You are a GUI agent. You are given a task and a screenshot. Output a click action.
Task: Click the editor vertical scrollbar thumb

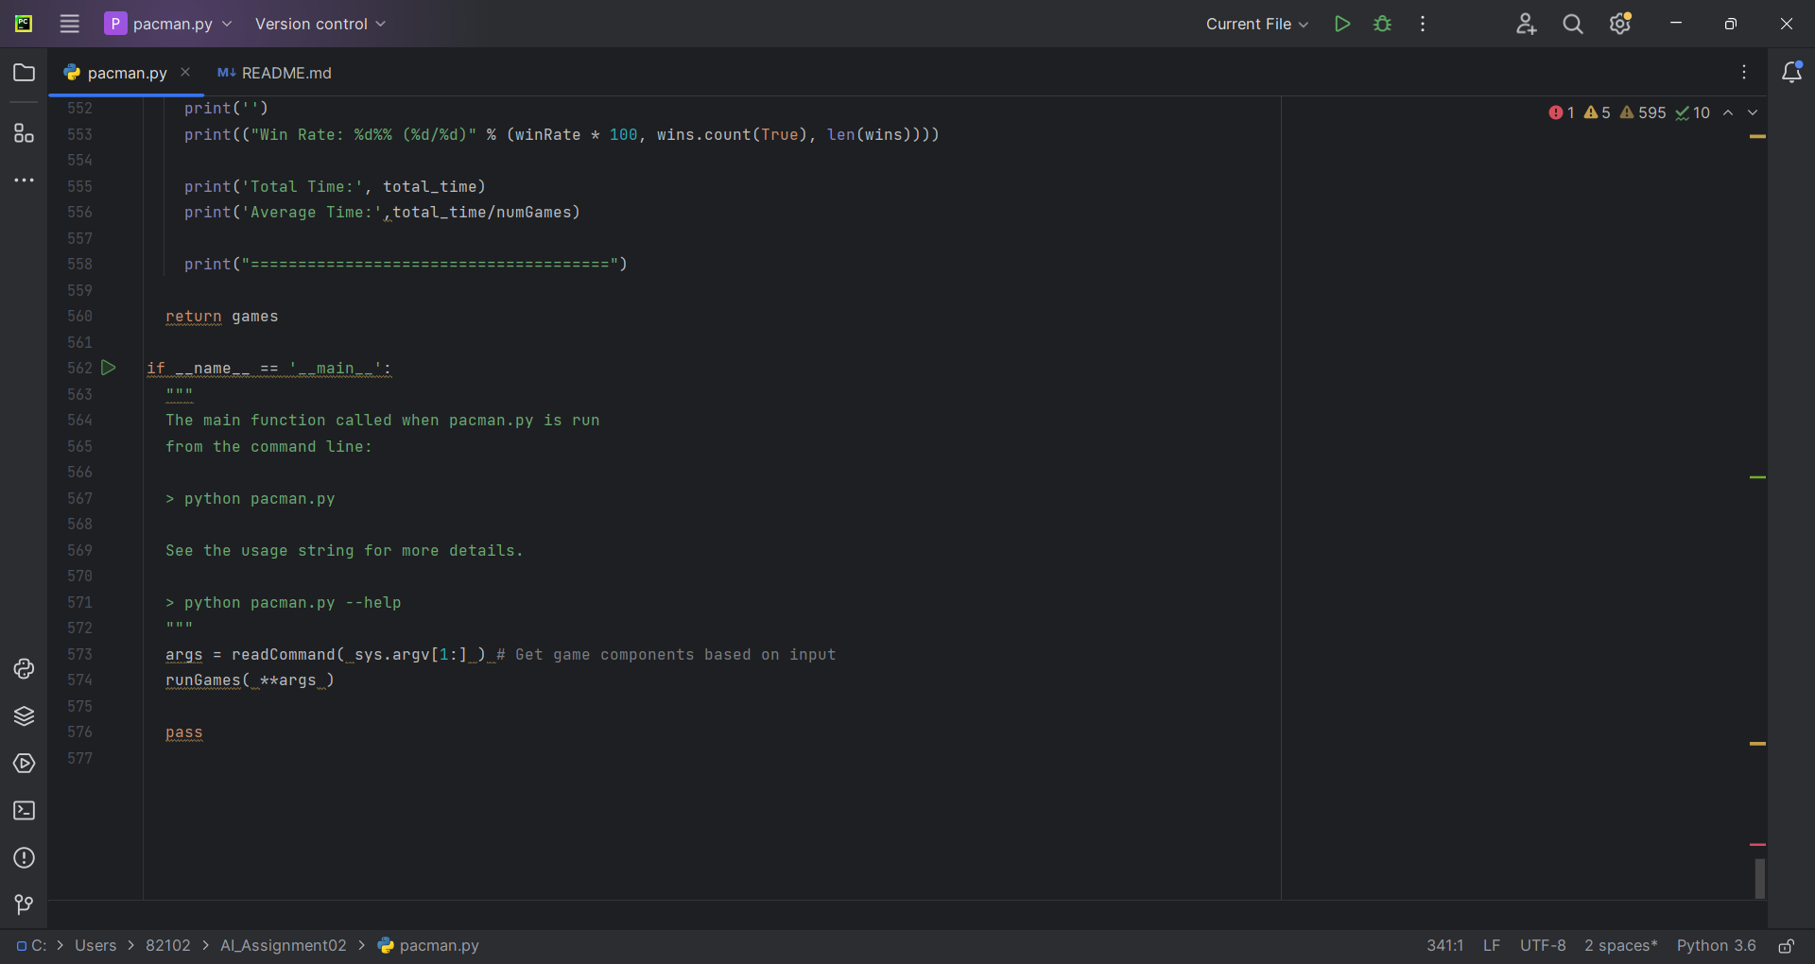[1760, 879]
